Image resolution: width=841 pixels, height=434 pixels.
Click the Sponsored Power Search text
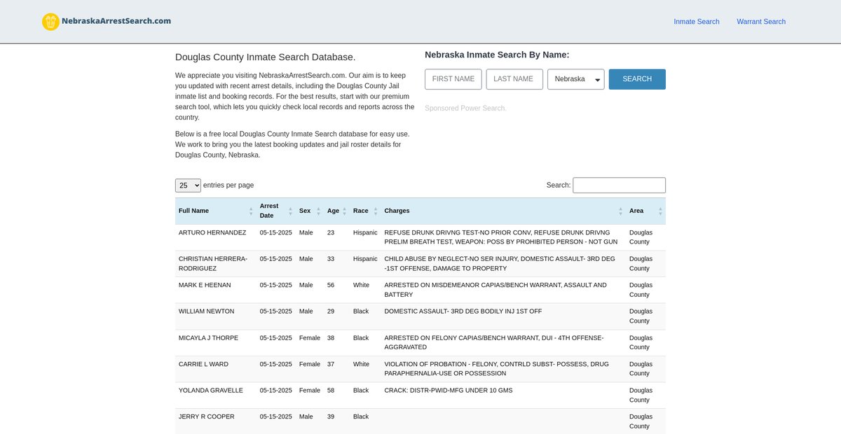465,108
